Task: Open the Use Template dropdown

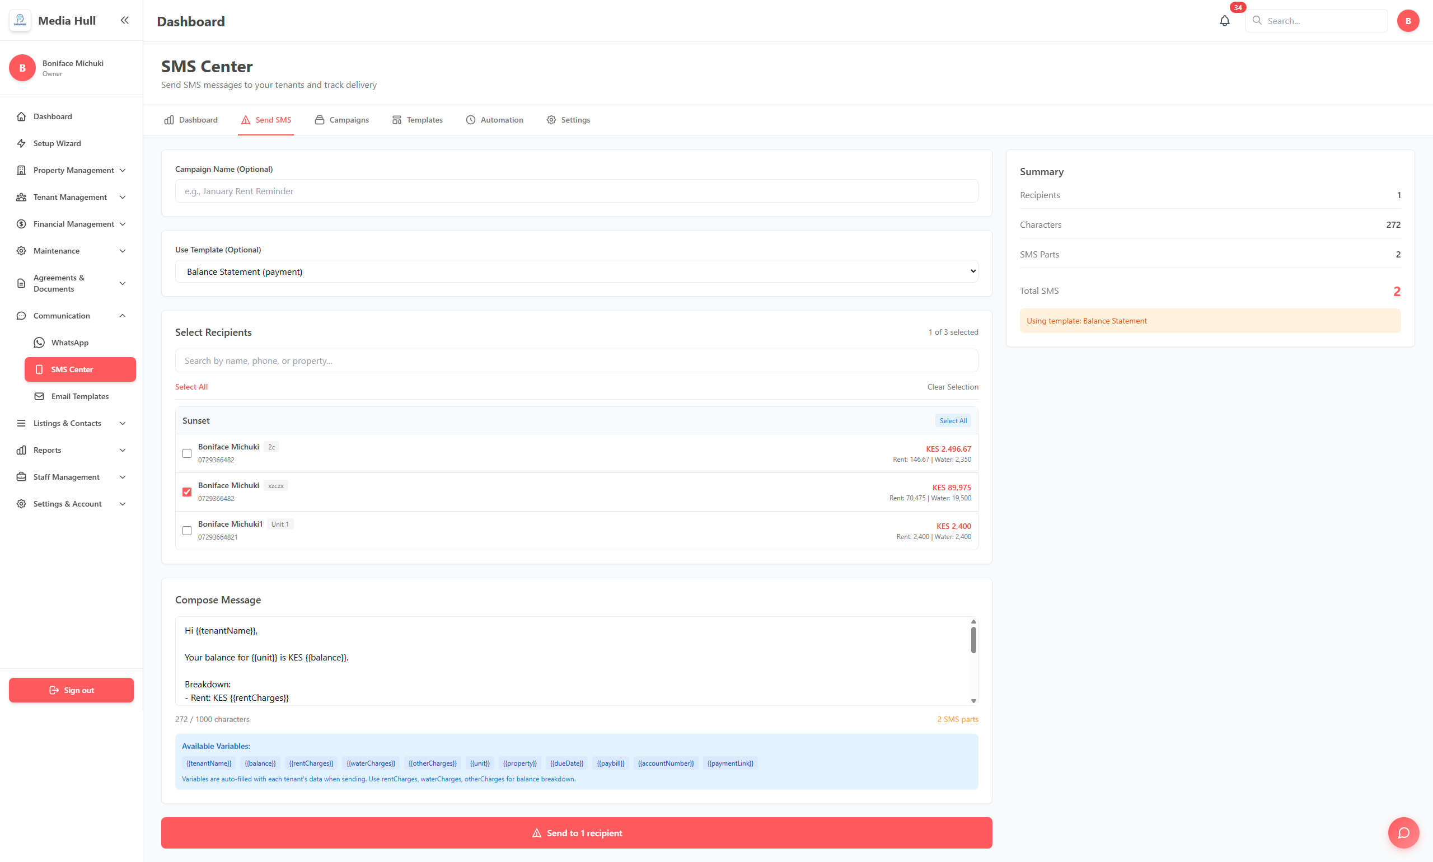Action: point(576,271)
